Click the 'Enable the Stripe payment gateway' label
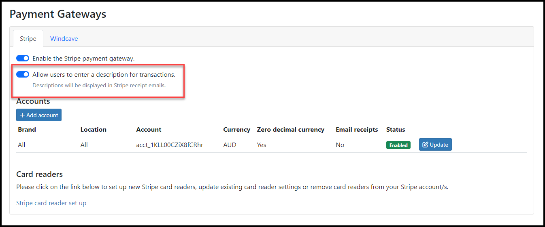 (83, 58)
